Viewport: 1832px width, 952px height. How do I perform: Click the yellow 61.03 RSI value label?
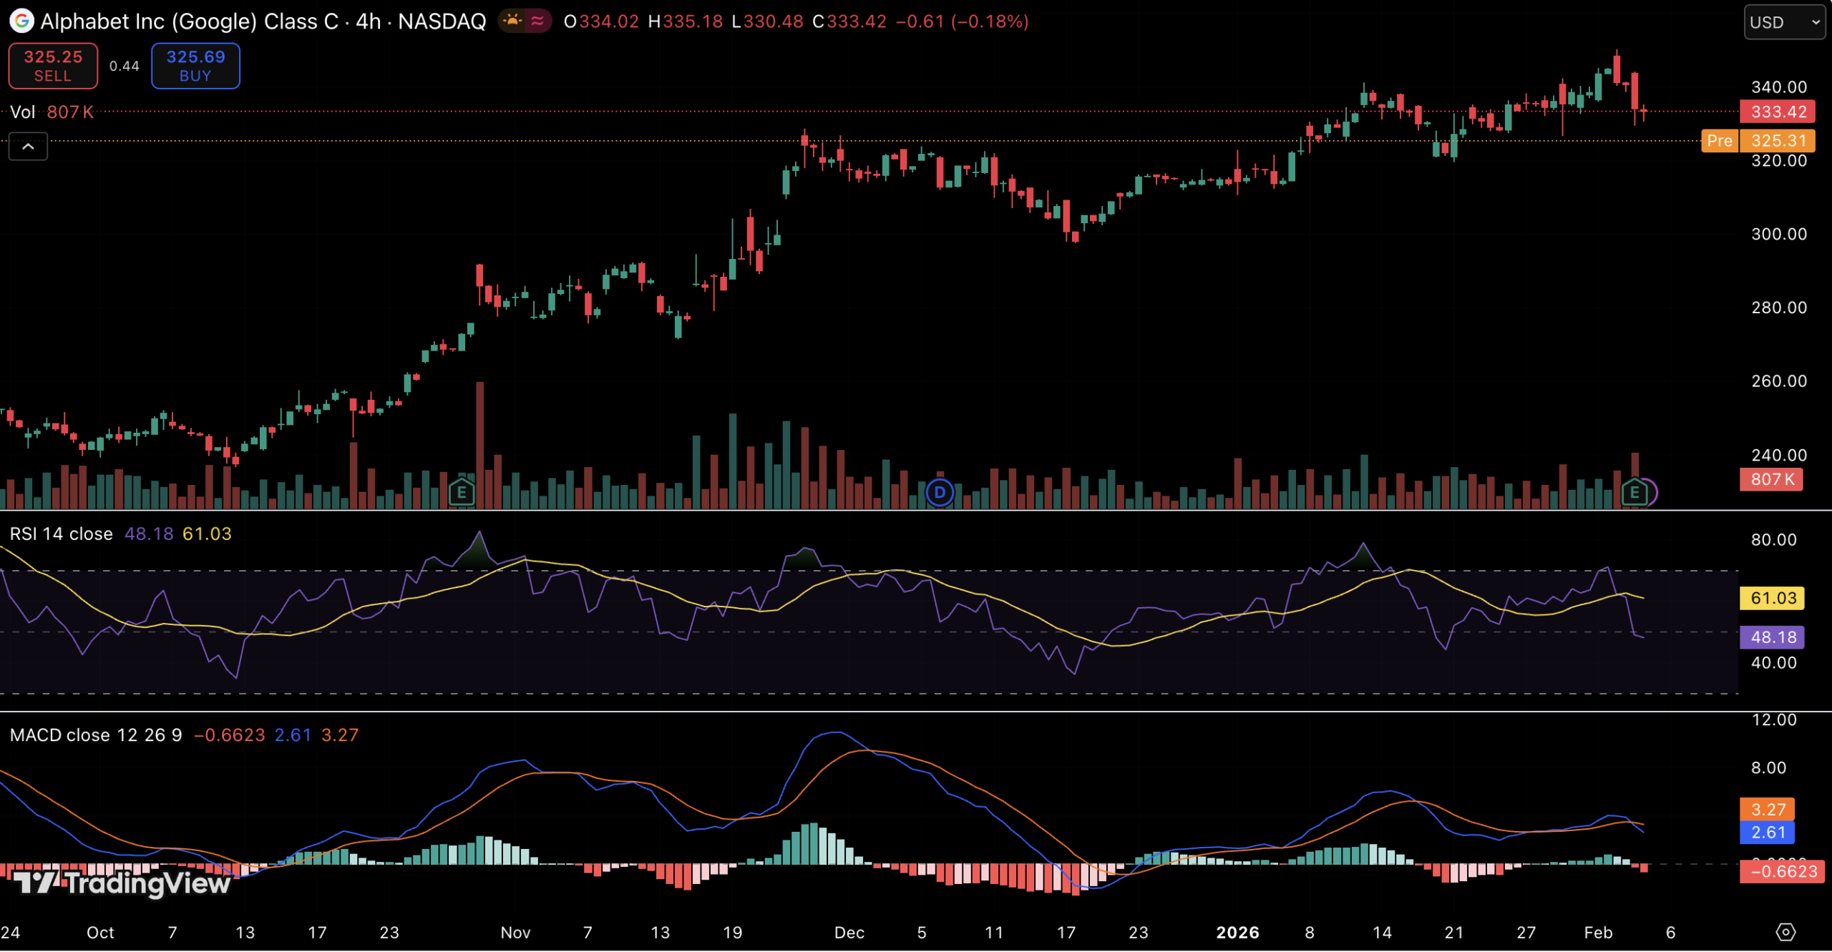(x=1772, y=598)
